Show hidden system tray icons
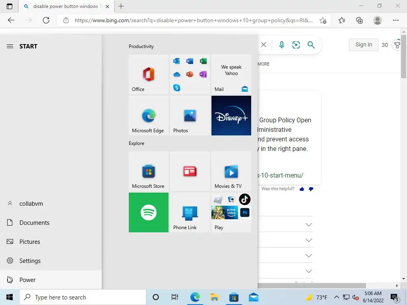 pyautogui.click(x=336, y=297)
